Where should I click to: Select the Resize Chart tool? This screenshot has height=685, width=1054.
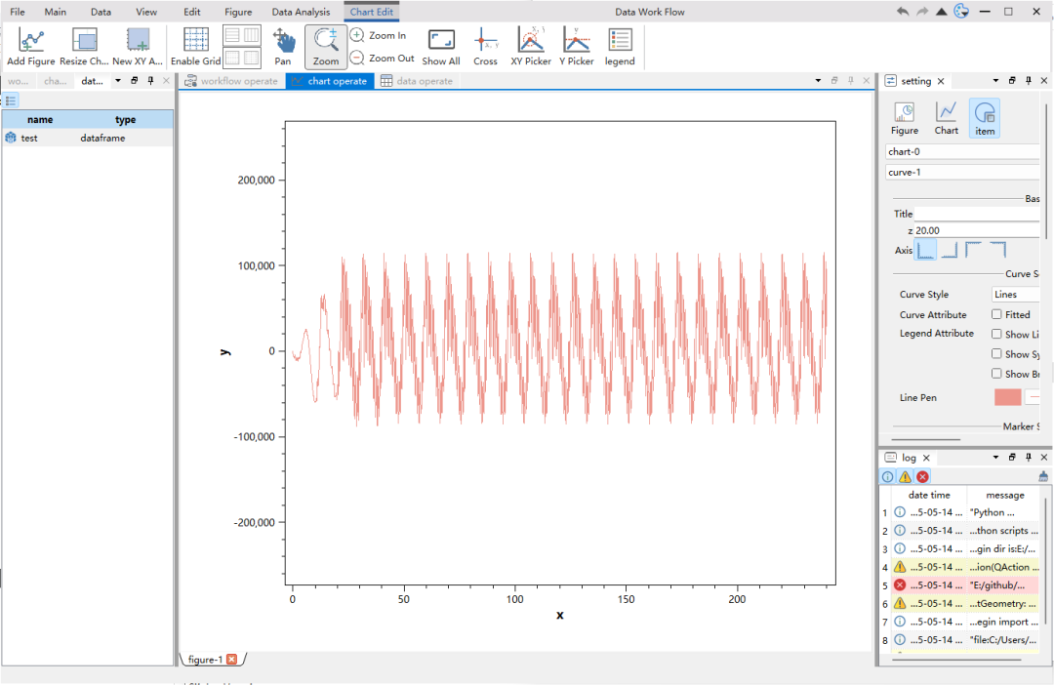pos(84,47)
